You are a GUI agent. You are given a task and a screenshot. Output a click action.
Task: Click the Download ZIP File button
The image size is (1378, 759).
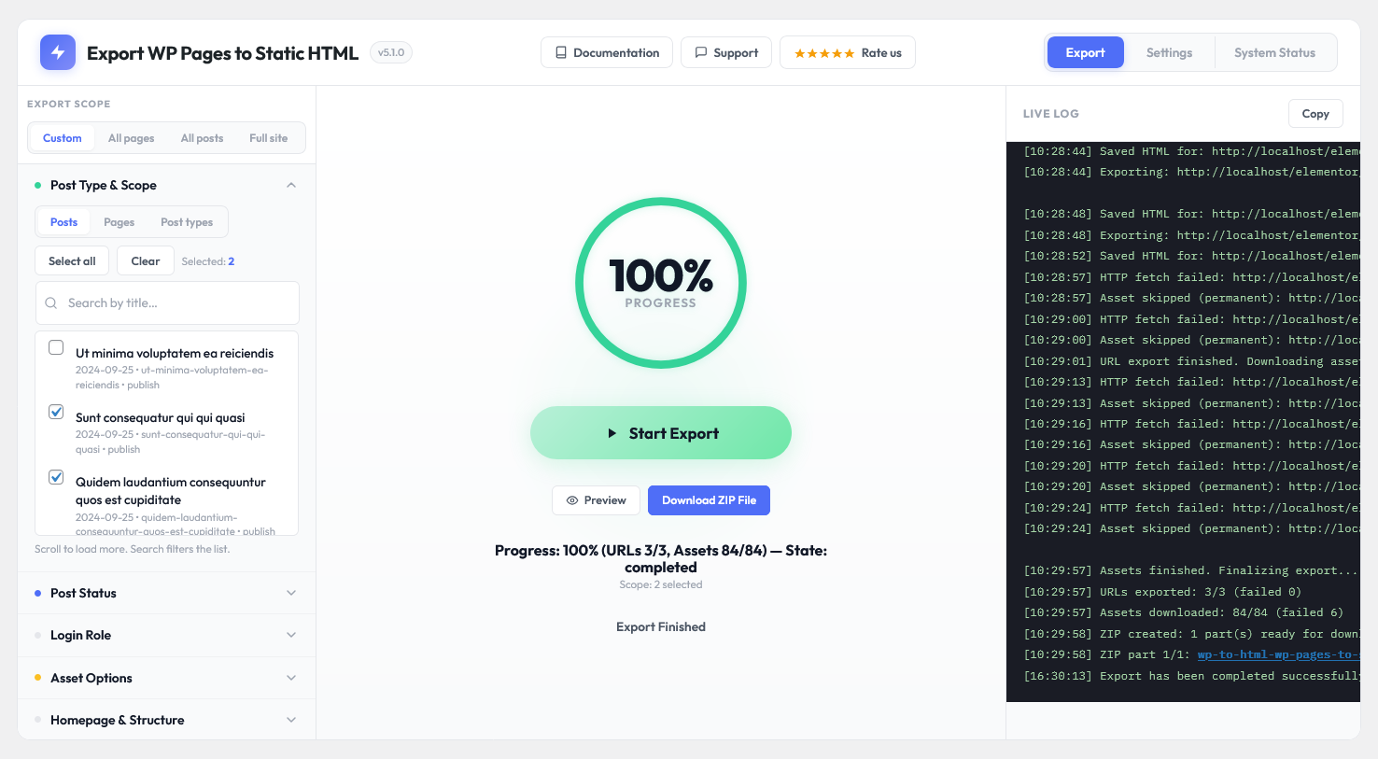pyautogui.click(x=709, y=500)
